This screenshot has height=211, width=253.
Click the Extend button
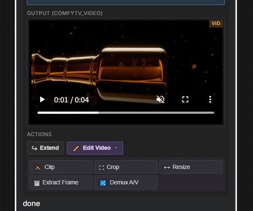[x=46, y=148]
